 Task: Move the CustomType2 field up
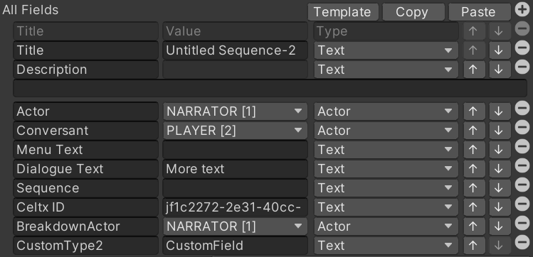tap(473, 245)
